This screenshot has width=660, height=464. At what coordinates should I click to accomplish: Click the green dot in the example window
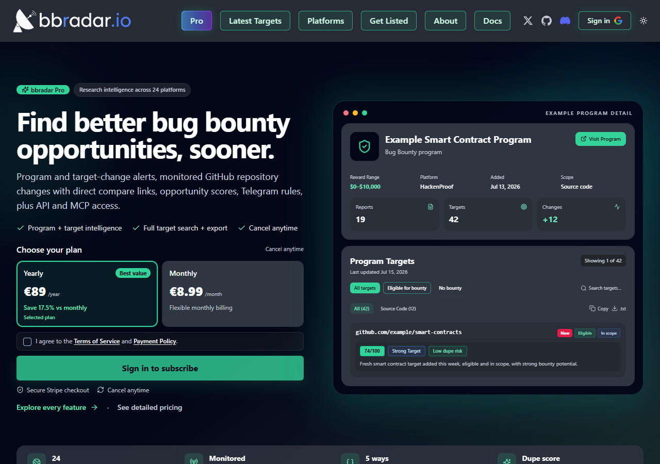tap(365, 113)
